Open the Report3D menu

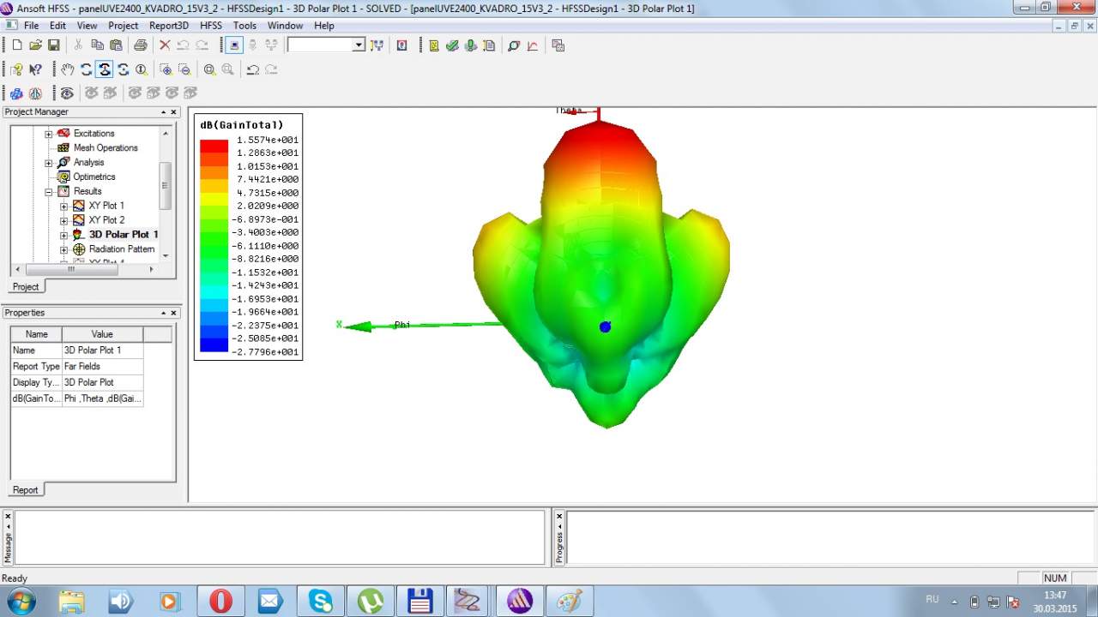coord(168,26)
